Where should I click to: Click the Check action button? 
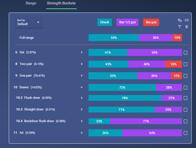click(x=105, y=22)
